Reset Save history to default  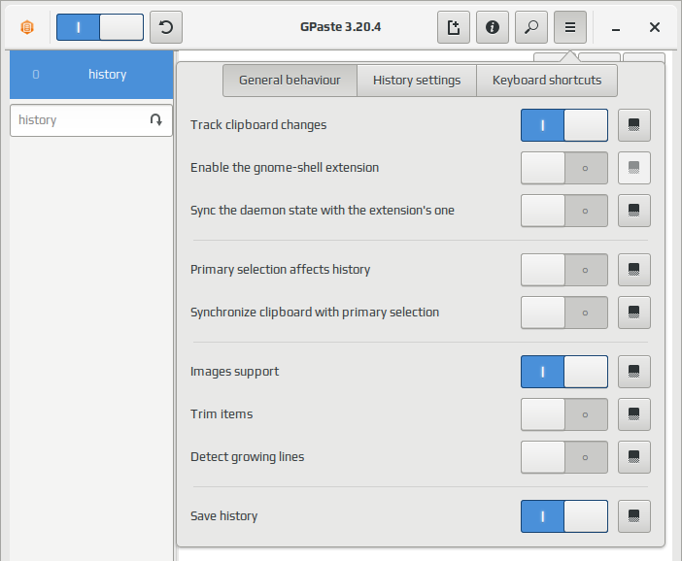(x=634, y=516)
